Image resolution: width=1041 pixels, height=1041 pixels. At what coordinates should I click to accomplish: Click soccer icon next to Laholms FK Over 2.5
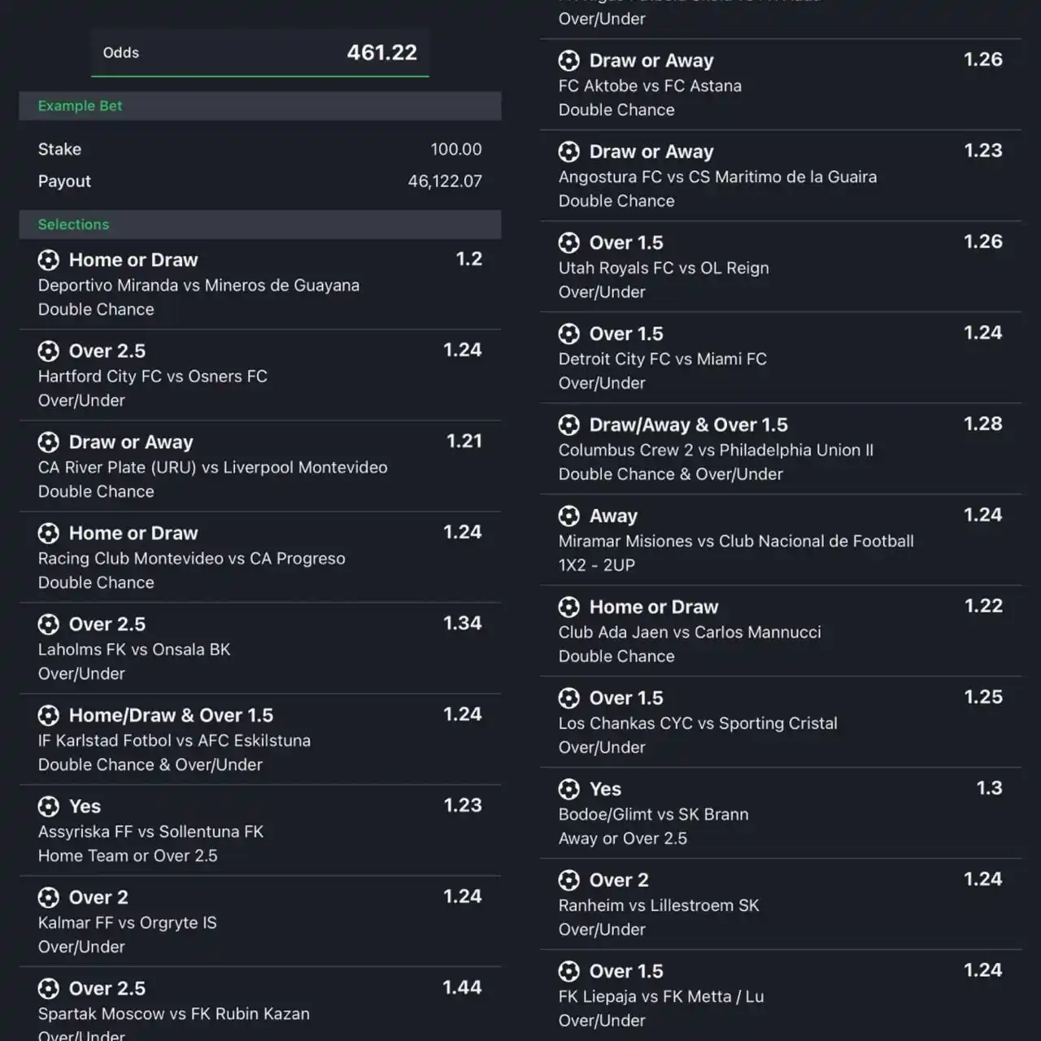point(49,625)
